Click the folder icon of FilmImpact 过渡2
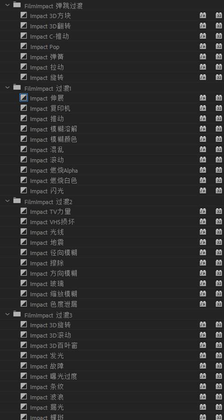The image size is (224, 420). tap(17, 201)
